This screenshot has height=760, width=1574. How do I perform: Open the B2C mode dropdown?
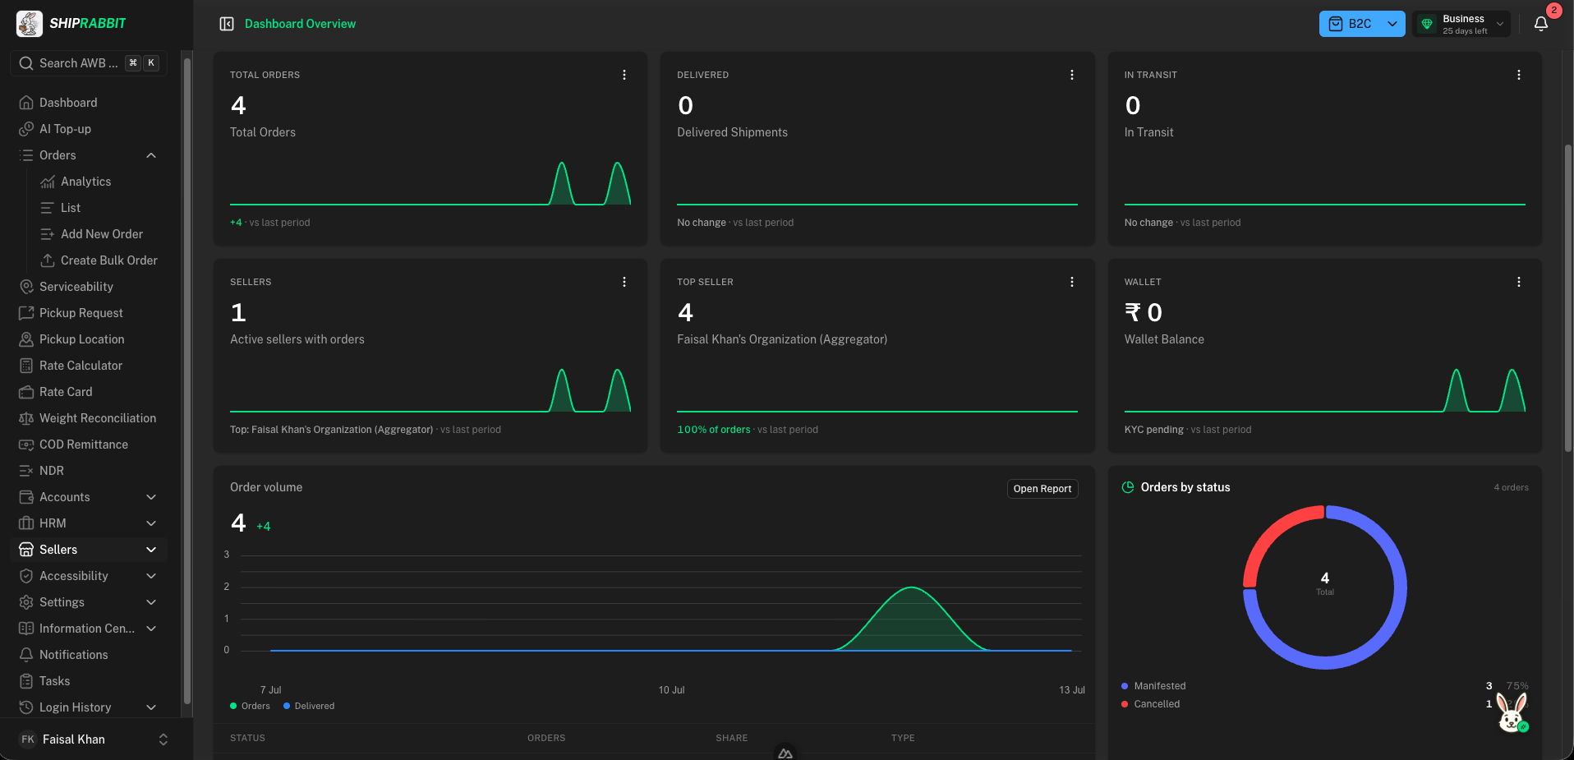pyautogui.click(x=1362, y=24)
